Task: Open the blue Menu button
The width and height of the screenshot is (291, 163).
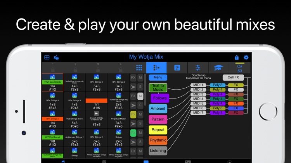Action: [x=158, y=77]
